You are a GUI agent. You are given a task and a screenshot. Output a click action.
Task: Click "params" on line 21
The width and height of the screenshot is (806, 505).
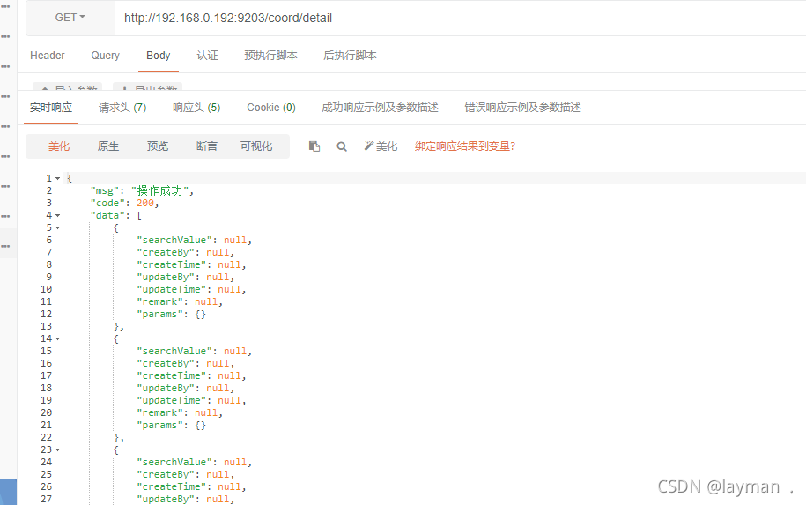point(159,426)
